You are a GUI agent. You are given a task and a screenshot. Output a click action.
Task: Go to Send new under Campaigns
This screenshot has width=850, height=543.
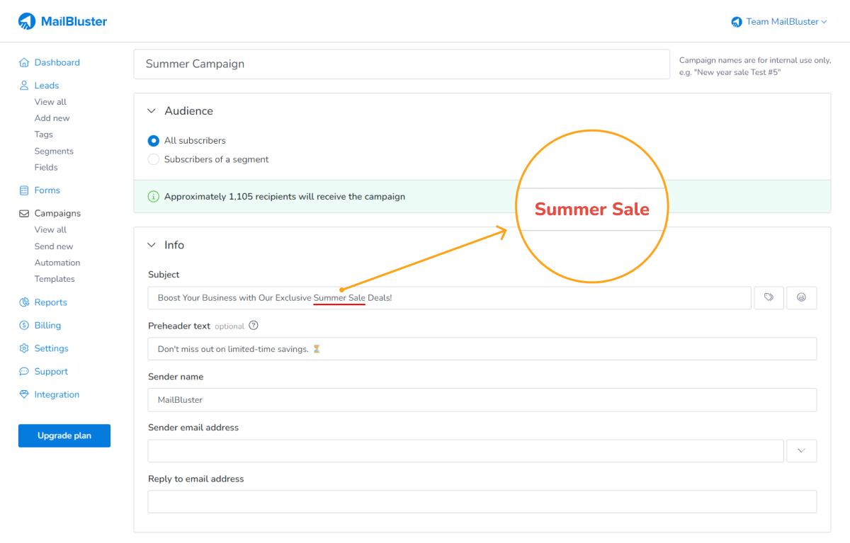(53, 246)
